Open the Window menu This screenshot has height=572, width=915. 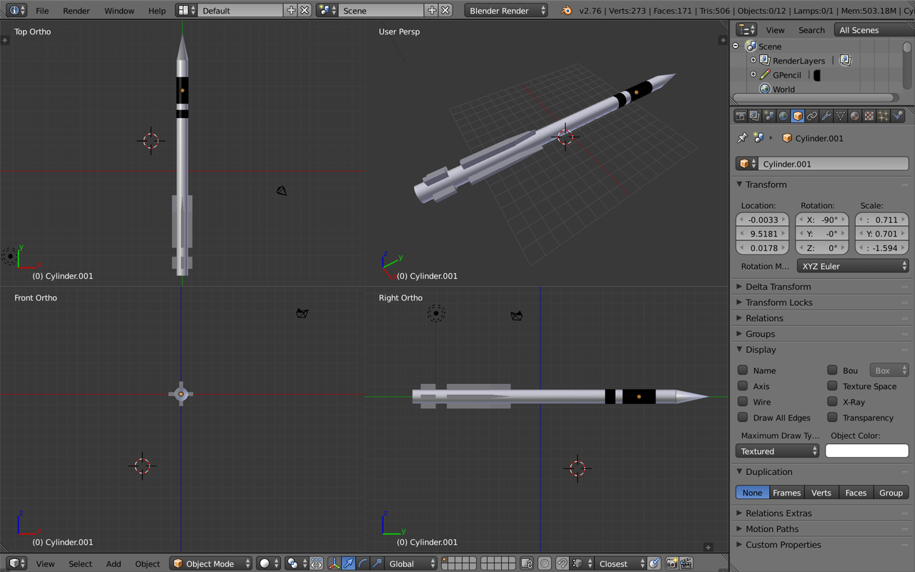click(x=119, y=11)
